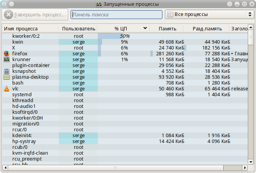The width and height of the screenshot is (256, 173).
Task: Click bash shared memory '1 280 КиБ'
Action: 219,83
